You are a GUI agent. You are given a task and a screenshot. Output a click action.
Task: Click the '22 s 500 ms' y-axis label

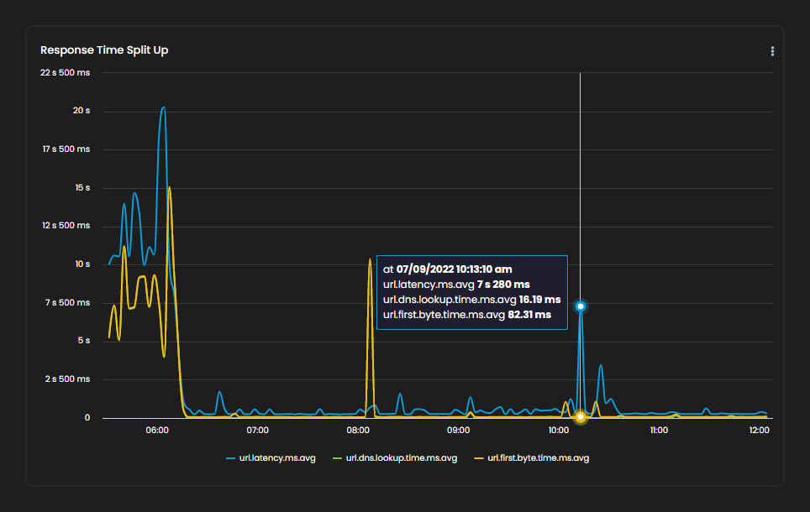click(65, 73)
